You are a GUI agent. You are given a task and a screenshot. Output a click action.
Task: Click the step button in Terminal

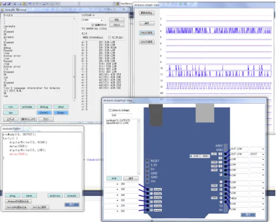(x=61, y=107)
